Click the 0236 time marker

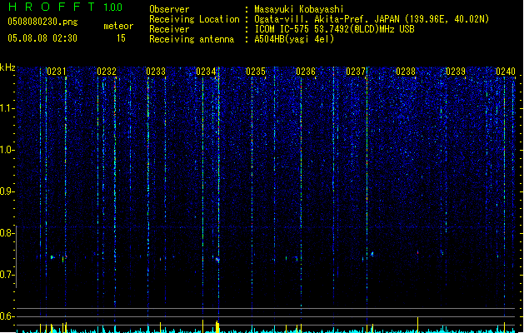click(306, 72)
